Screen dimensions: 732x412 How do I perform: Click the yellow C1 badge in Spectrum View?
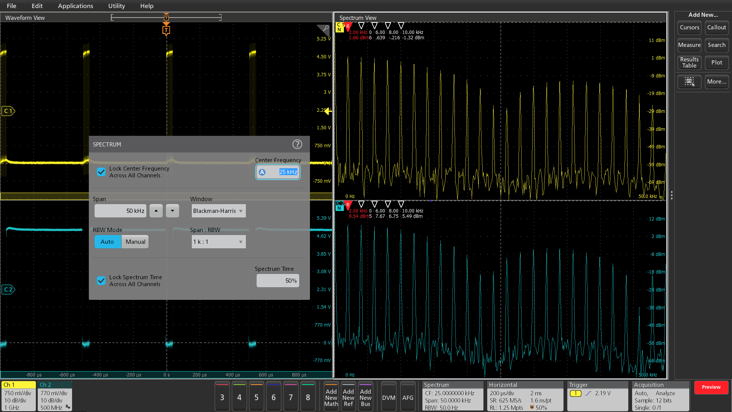[339, 27]
